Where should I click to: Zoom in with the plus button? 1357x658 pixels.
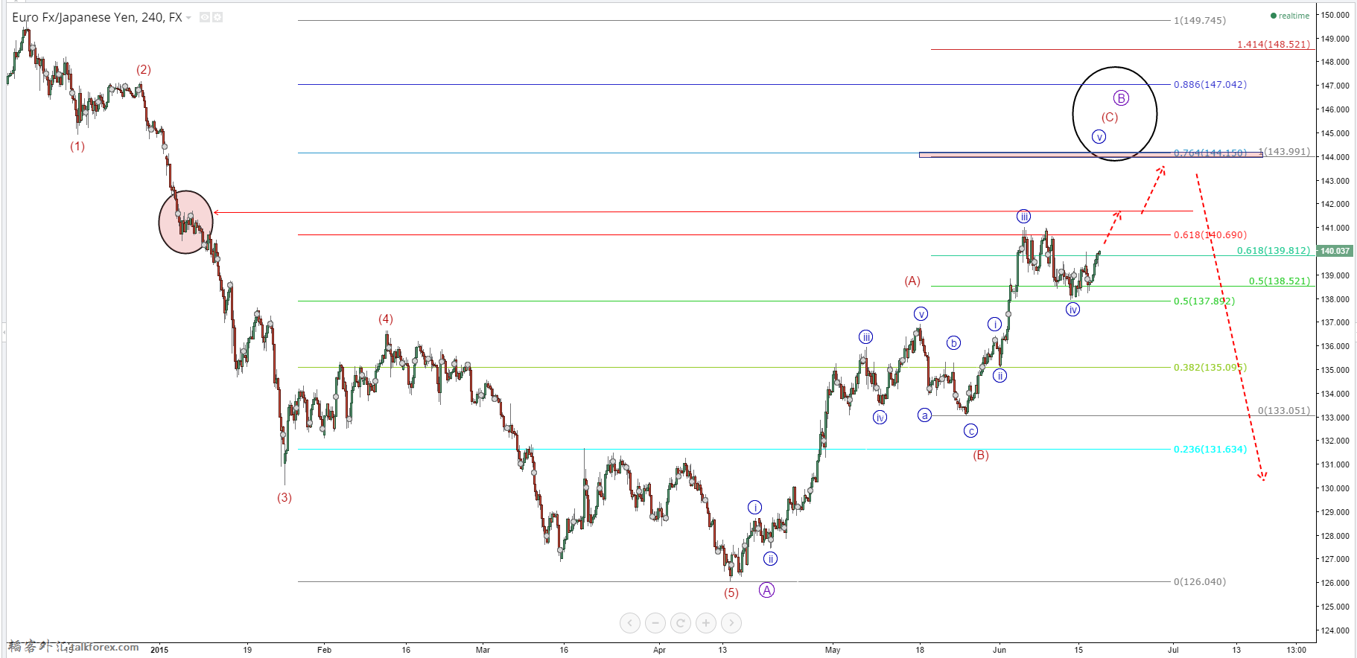click(706, 623)
